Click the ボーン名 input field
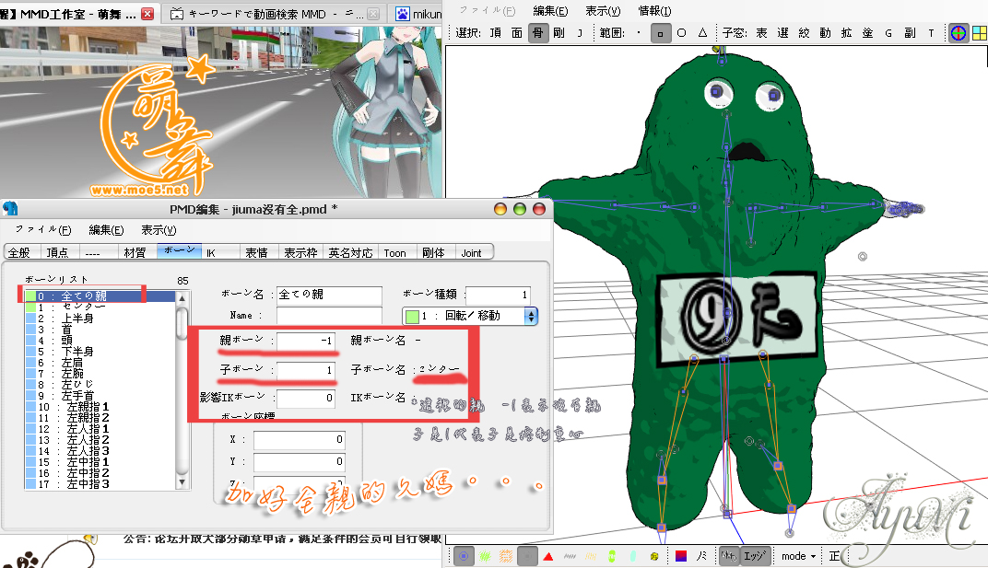988x568 pixels. point(330,295)
